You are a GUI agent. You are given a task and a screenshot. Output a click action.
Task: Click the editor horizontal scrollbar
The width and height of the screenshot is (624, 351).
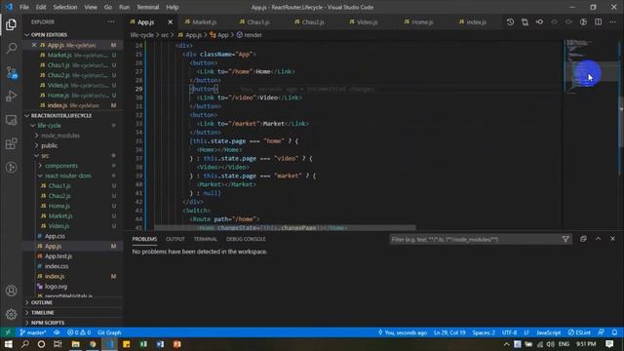[285, 227]
